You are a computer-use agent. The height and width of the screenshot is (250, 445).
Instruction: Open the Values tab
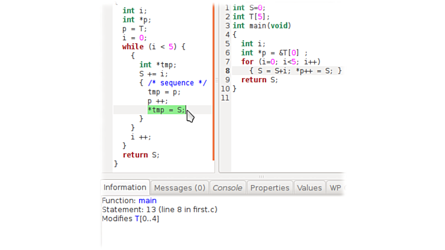[309, 188]
